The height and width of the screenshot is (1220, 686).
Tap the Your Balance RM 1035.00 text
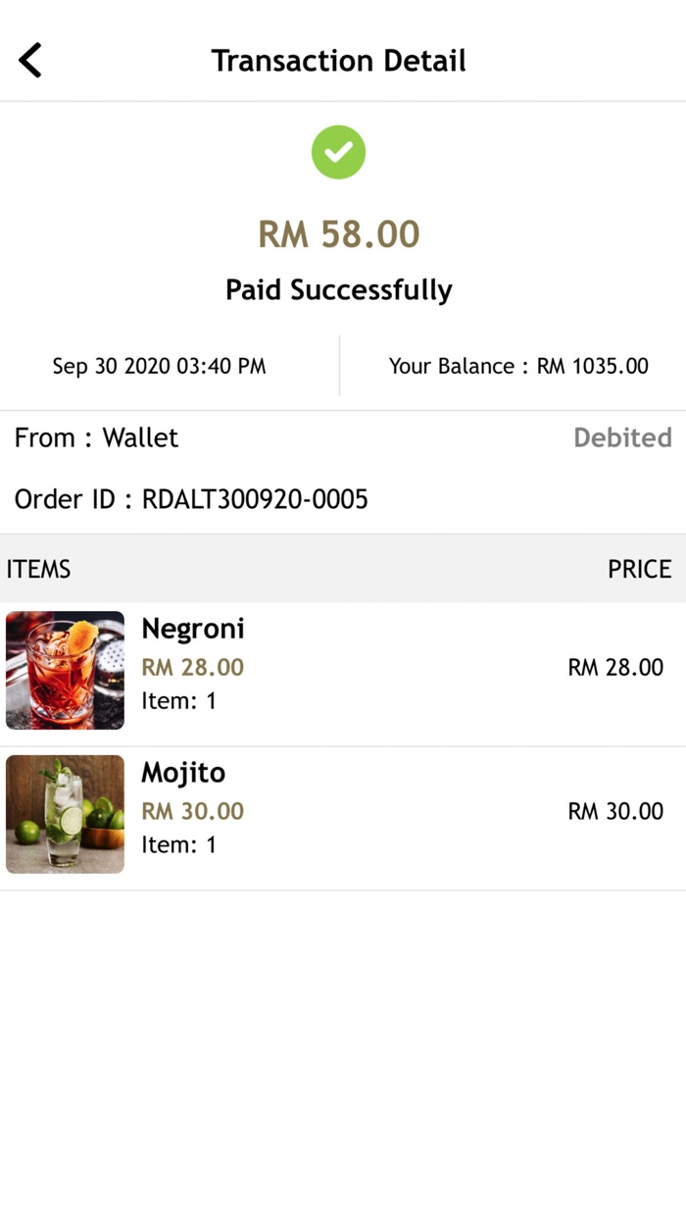coord(518,367)
